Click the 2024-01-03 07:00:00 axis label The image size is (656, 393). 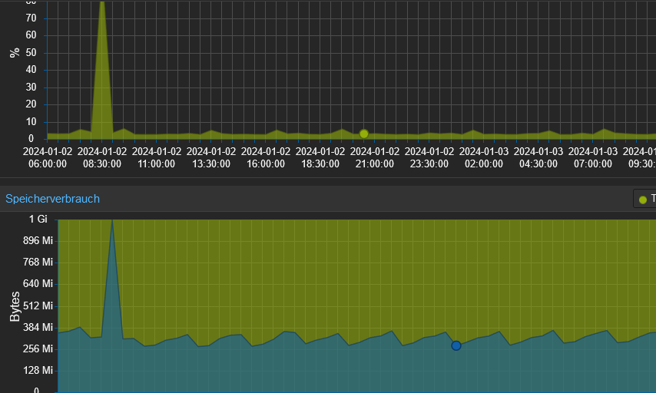[593, 157]
